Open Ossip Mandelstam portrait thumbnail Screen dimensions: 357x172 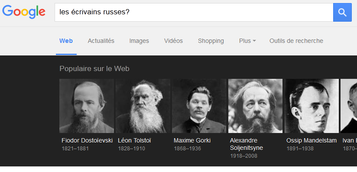point(312,106)
